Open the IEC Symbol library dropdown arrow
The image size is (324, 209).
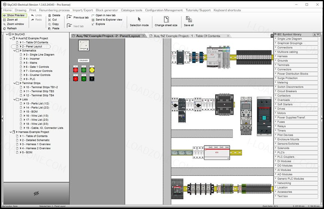318,34
